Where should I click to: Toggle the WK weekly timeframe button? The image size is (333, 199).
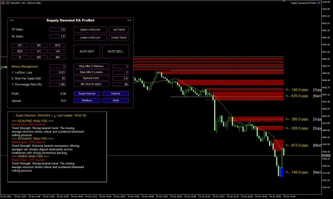[x=39, y=57]
